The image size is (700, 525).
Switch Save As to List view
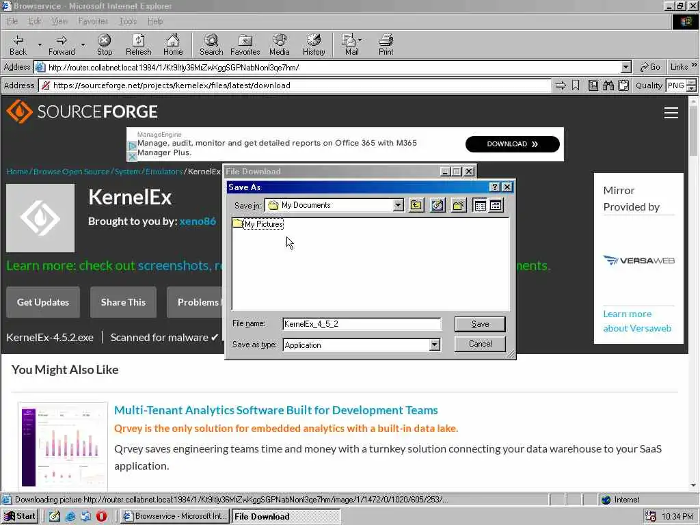click(481, 205)
